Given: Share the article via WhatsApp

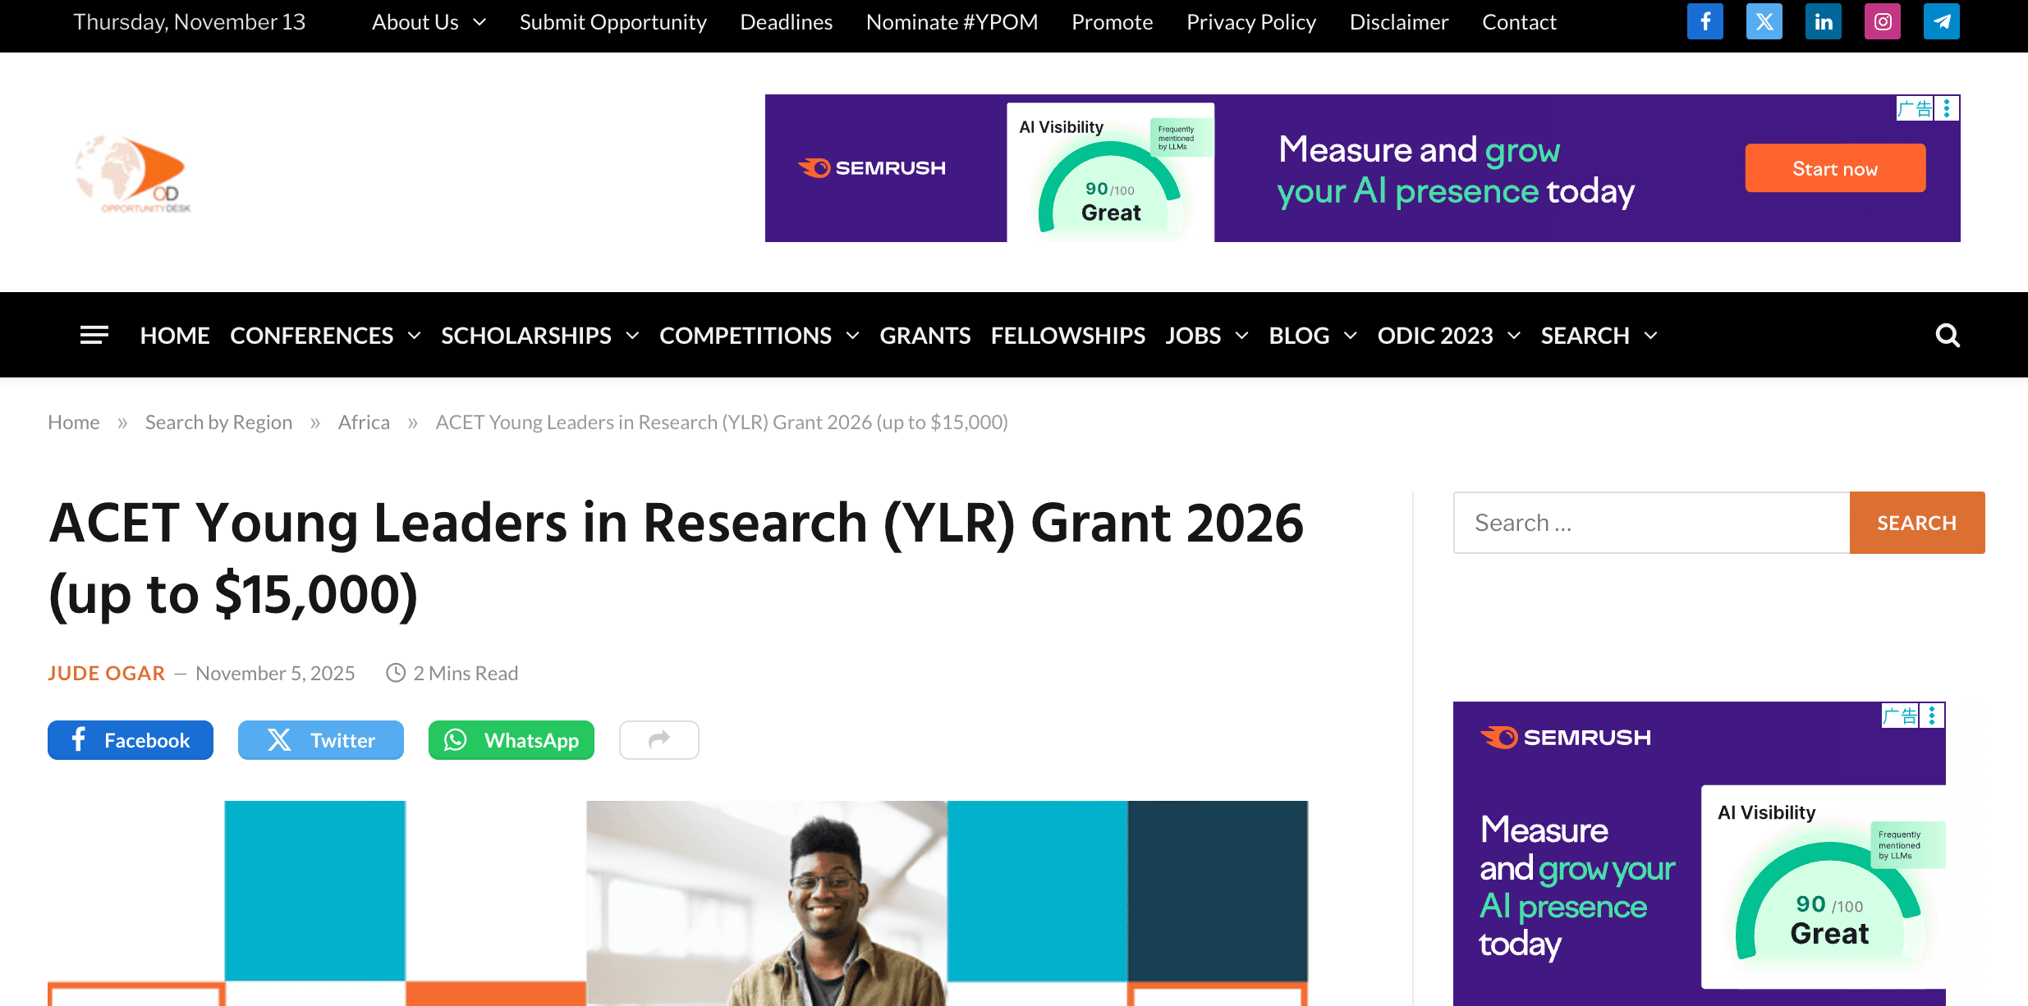Looking at the screenshot, I should coord(511,739).
